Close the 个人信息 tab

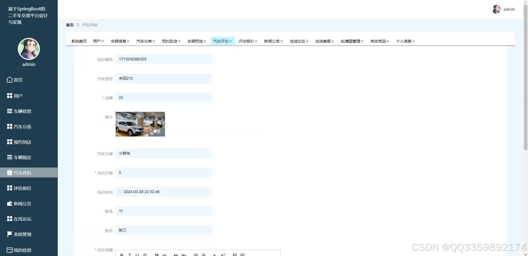click(413, 41)
